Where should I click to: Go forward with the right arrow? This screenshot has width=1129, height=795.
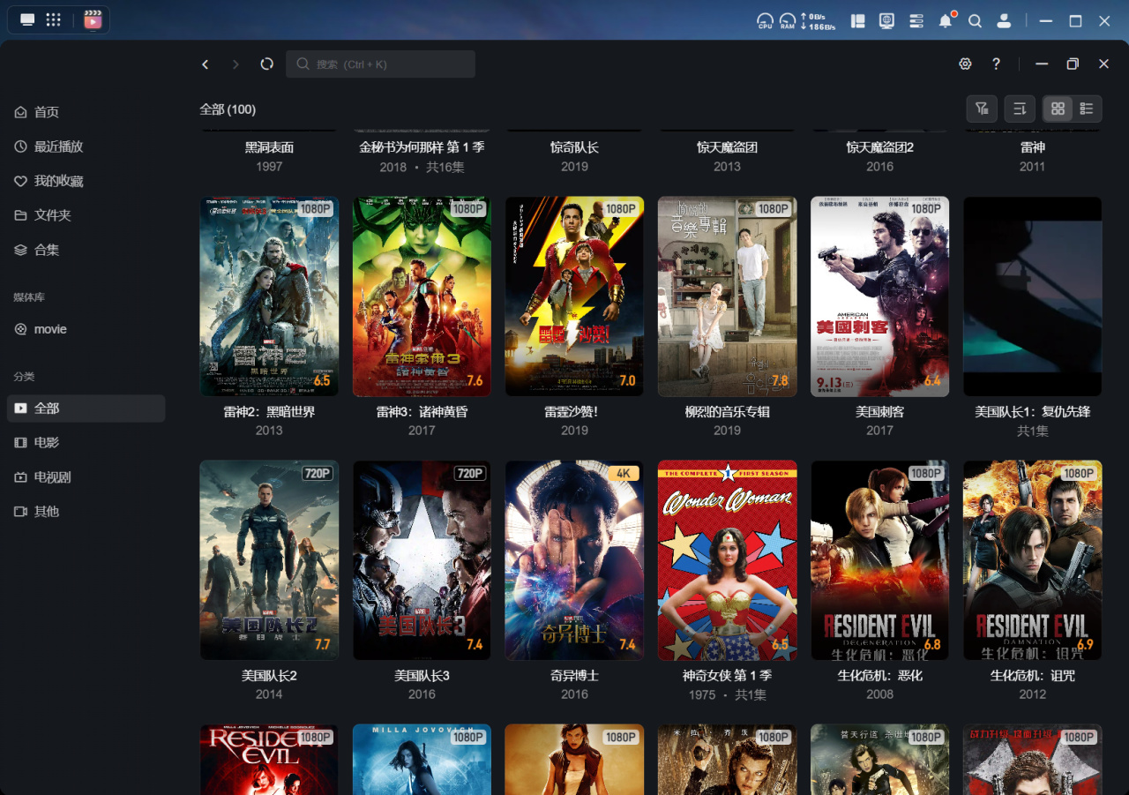pyautogui.click(x=236, y=64)
